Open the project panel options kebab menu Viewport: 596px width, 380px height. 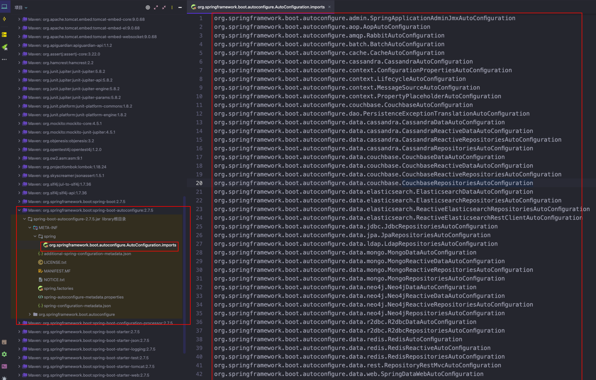coord(172,7)
